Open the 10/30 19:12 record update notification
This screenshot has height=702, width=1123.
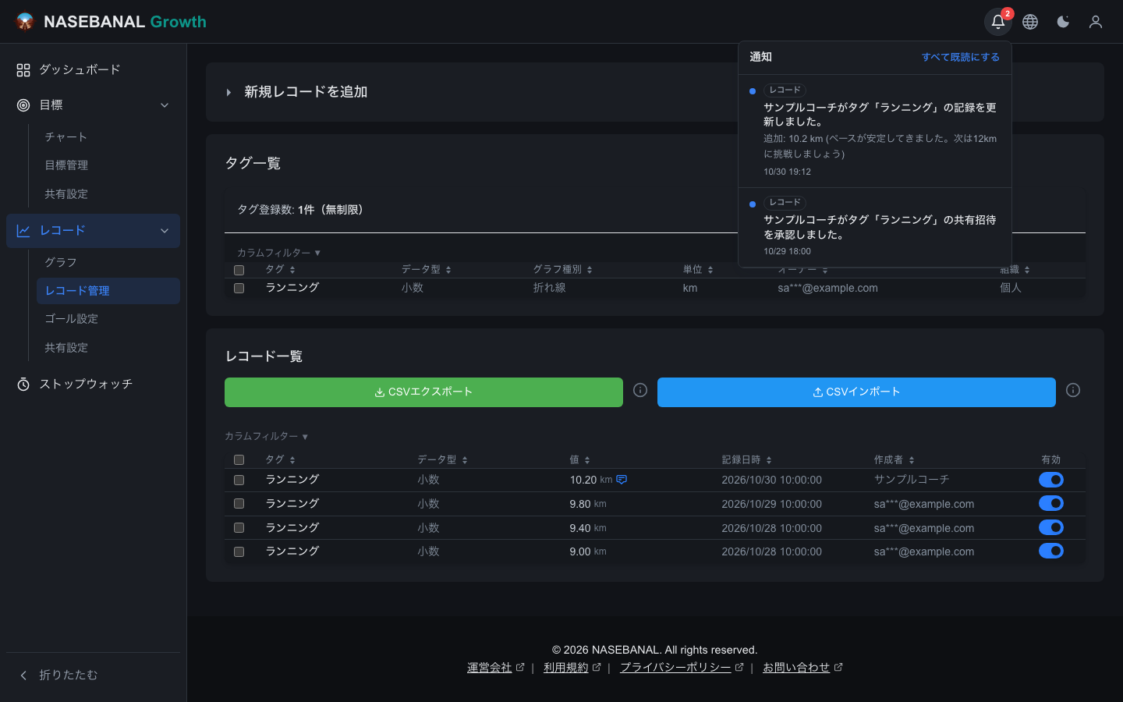tap(875, 131)
